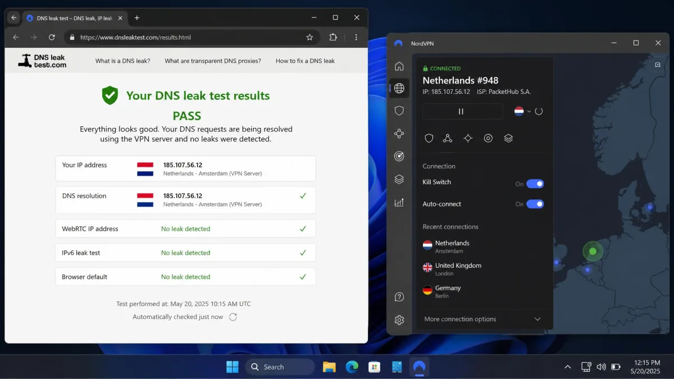
Task: Click the green connected server dot on the map
Action: click(x=592, y=251)
